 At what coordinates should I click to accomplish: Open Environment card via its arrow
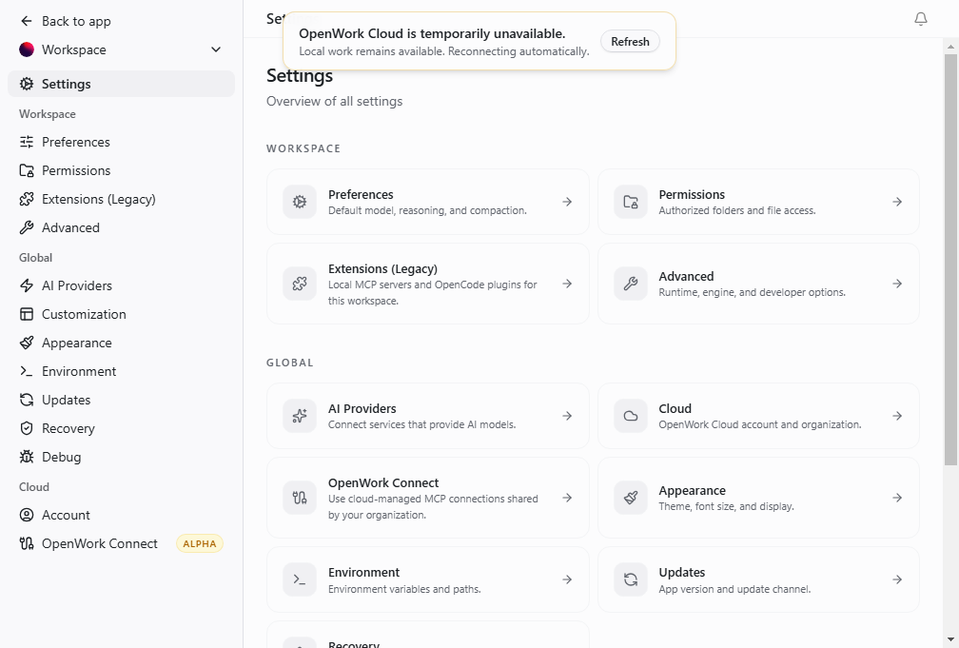click(567, 579)
